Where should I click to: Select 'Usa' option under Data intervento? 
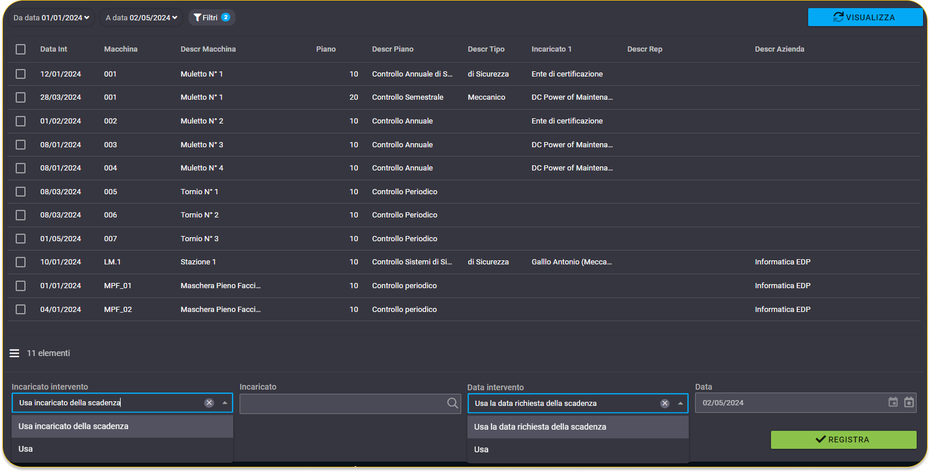pos(578,449)
